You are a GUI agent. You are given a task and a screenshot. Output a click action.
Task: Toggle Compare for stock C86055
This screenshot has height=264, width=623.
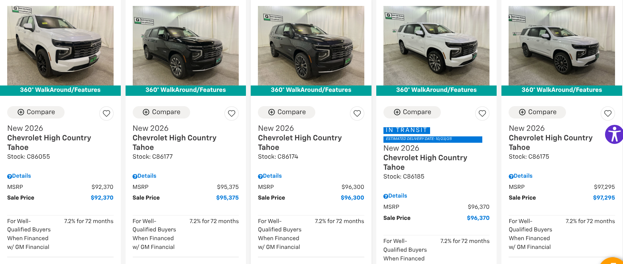coord(36,112)
